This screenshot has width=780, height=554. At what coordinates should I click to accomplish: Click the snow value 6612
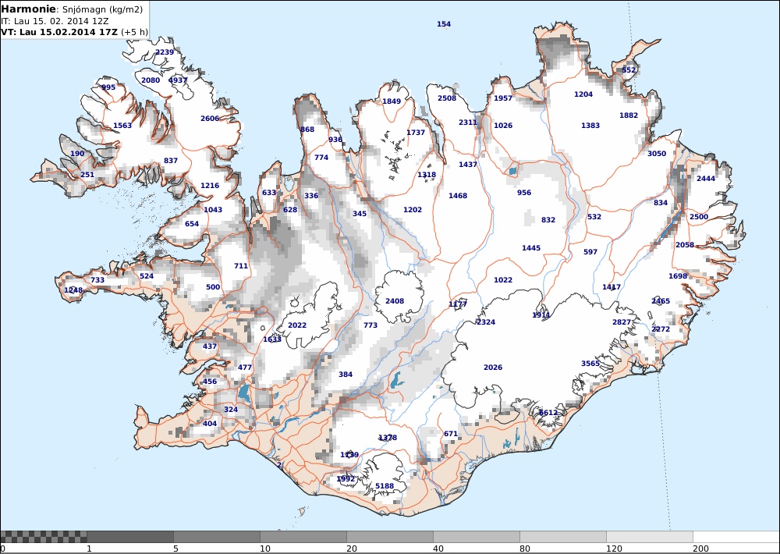[548, 413]
